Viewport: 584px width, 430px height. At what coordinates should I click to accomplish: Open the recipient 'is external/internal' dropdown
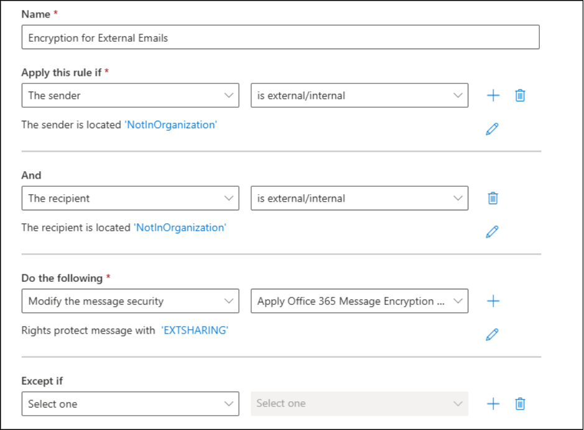click(x=359, y=199)
